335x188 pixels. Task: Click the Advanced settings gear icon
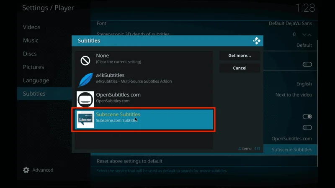tap(26, 170)
